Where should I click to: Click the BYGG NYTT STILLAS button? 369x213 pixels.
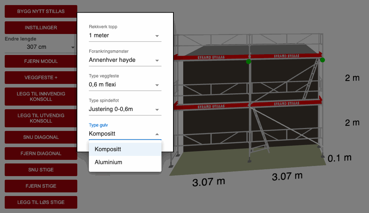pos(41,11)
